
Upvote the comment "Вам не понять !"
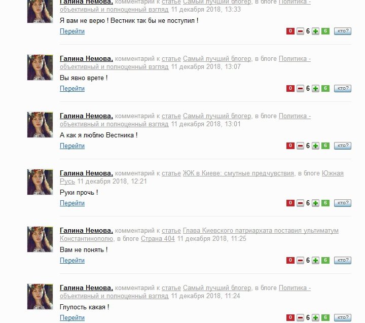[x=315, y=260]
